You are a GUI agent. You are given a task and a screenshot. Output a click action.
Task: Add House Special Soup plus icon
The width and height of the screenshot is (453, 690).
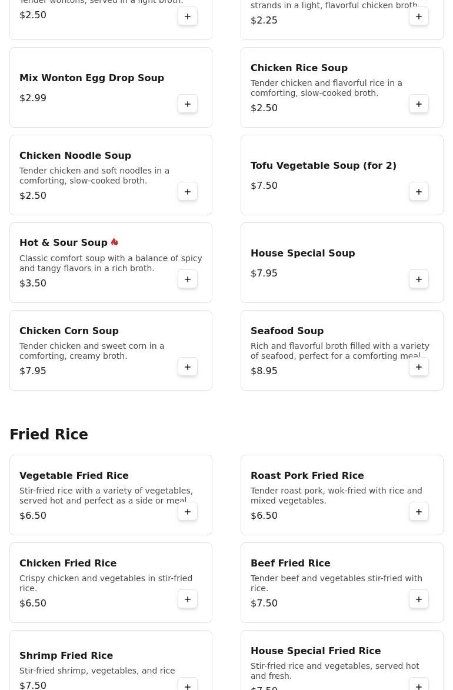tap(419, 279)
